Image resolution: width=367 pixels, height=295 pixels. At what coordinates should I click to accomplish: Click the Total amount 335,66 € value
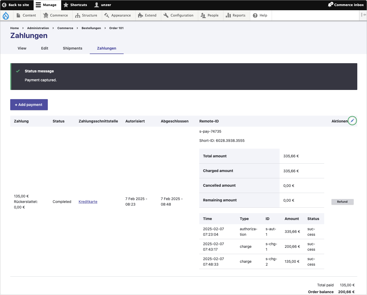pyautogui.click(x=291, y=156)
